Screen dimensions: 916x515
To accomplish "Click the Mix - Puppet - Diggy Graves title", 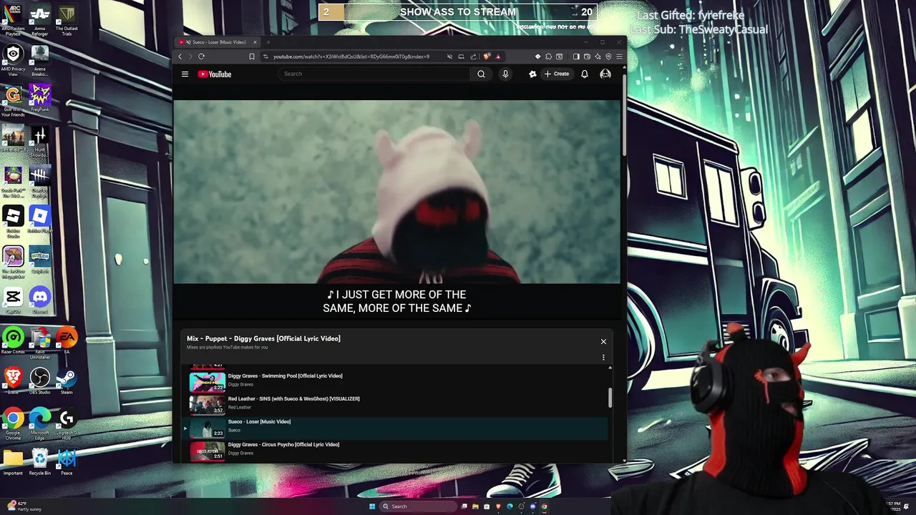I will tap(263, 338).
